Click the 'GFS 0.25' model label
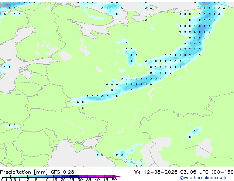 tap(62, 172)
